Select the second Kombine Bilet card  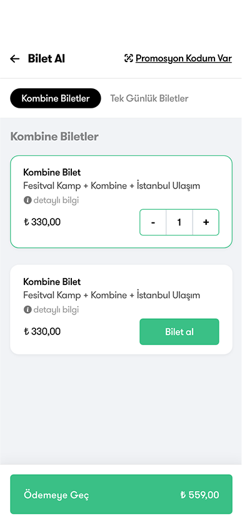click(121, 309)
